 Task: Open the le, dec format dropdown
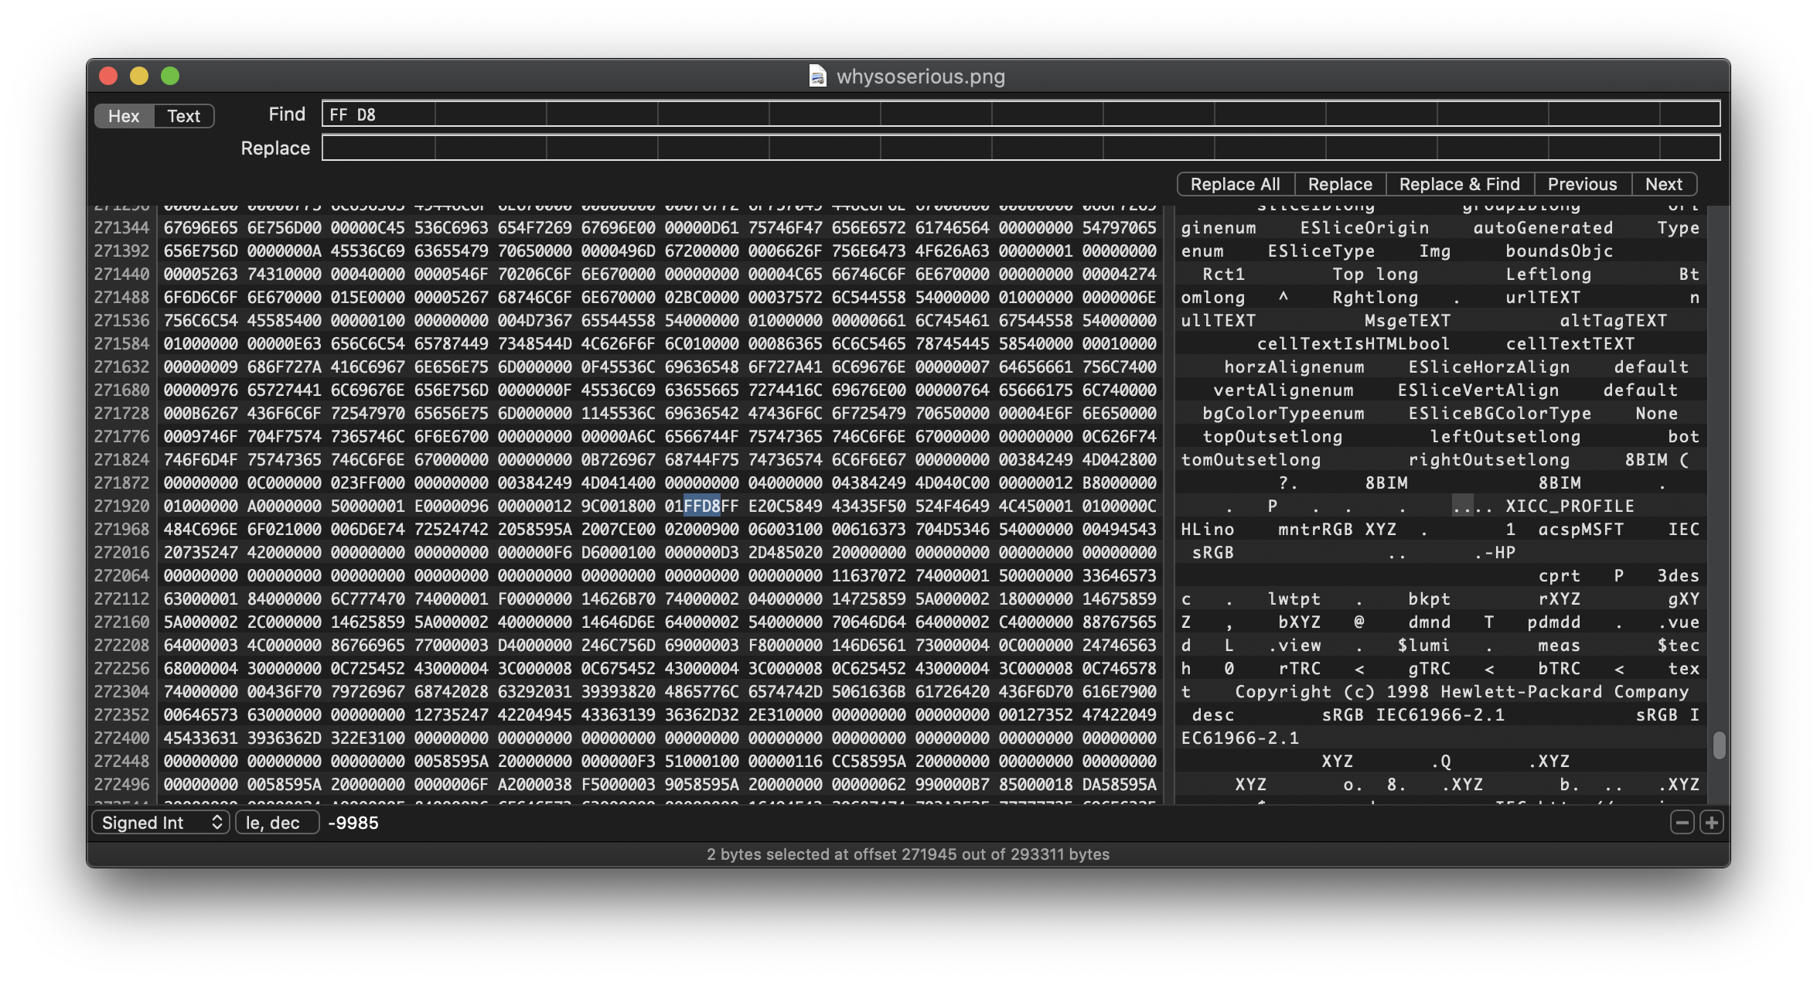[277, 823]
